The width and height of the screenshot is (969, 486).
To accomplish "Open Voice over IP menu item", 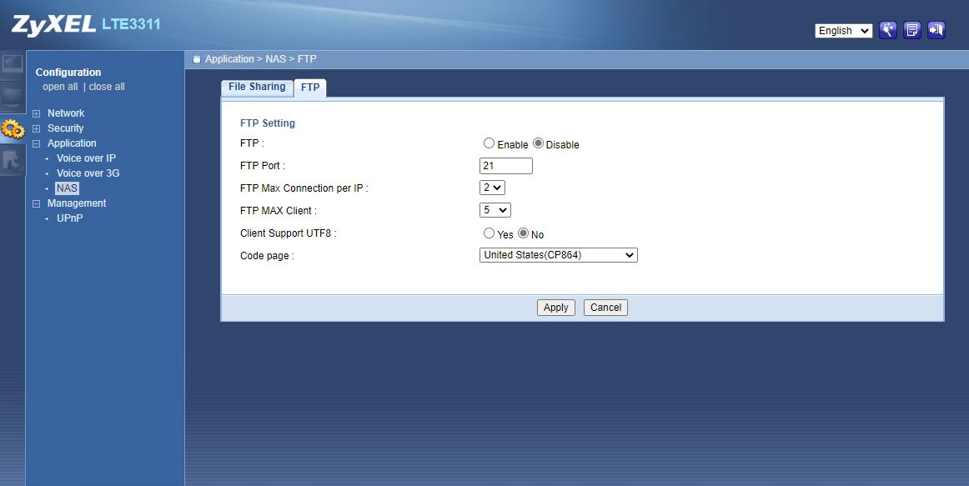I will pos(86,158).
